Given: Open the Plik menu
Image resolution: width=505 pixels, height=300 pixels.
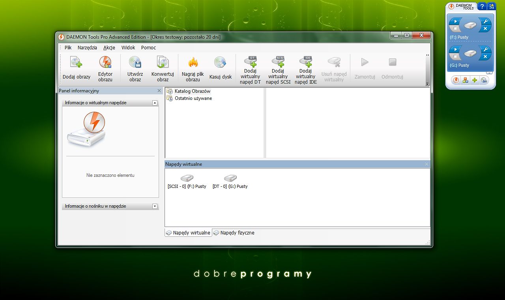Looking at the screenshot, I should click(68, 47).
